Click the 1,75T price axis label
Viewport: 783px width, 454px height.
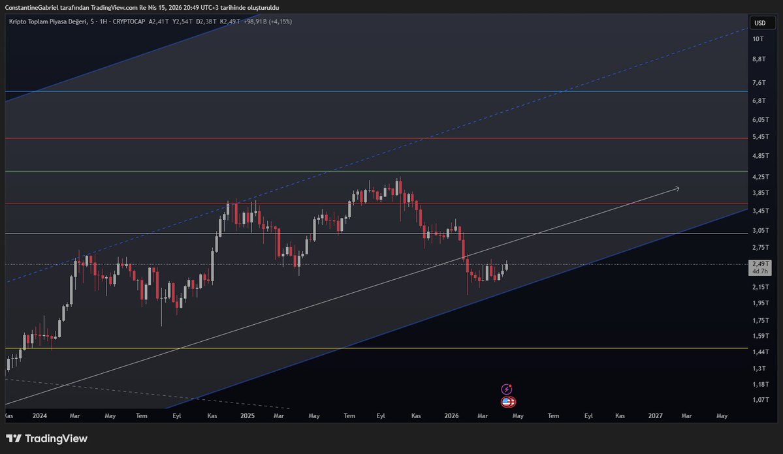tap(761, 321)
